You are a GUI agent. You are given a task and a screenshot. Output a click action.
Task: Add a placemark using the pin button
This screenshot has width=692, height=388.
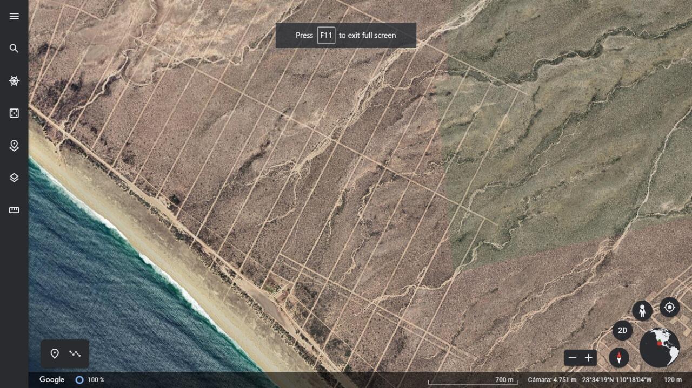54,353
